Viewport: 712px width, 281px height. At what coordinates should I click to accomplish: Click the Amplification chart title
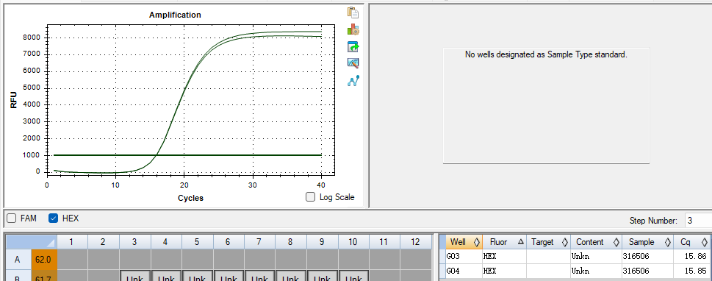tap(175, 15)
